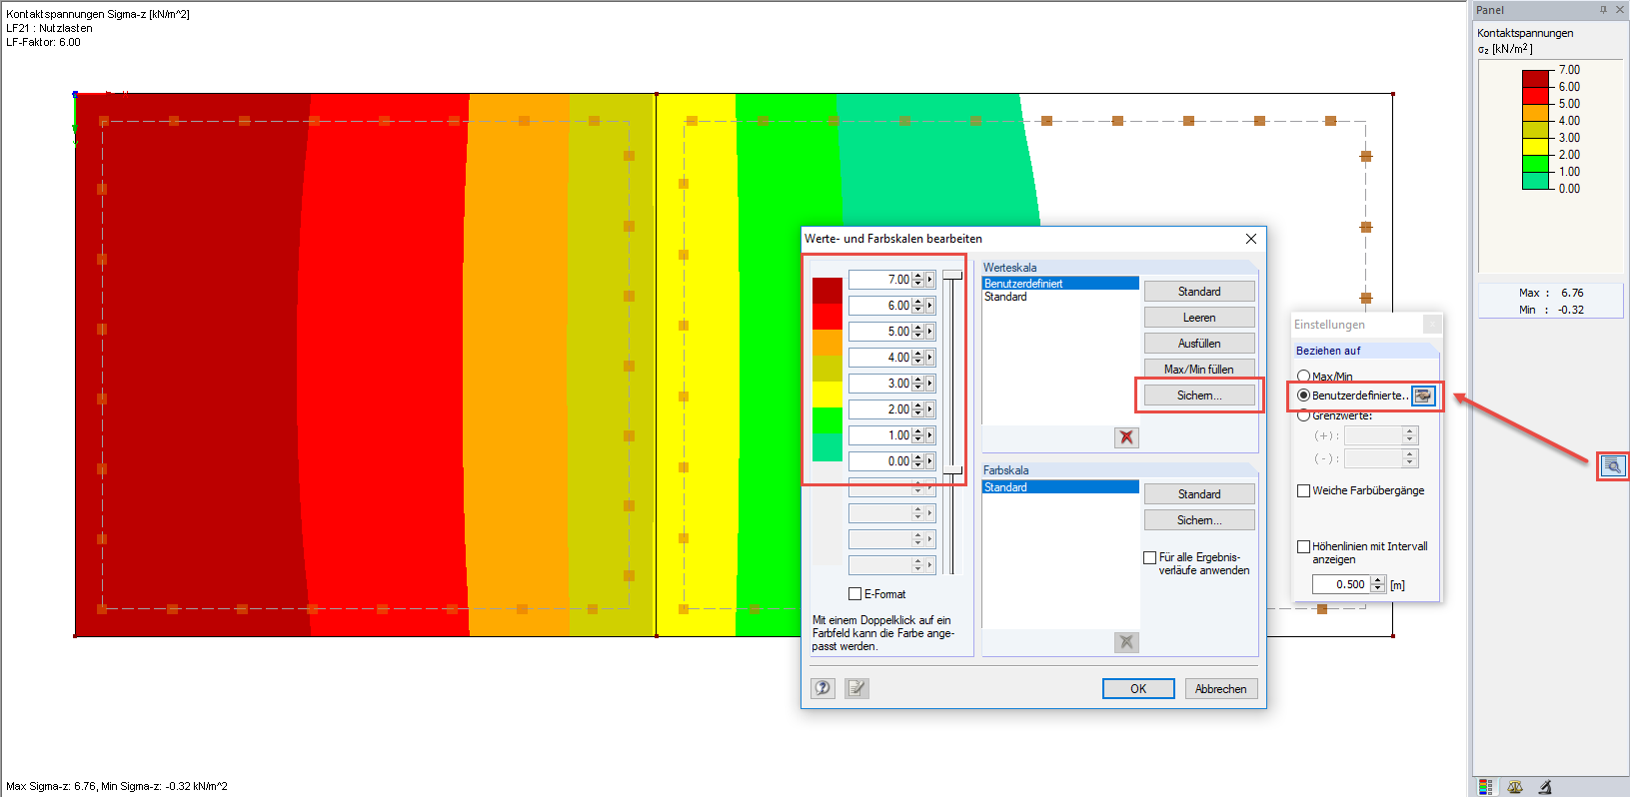The image size is (1630, 797).
Task: Click the Farbskala Standard button
Action: 1199,494
